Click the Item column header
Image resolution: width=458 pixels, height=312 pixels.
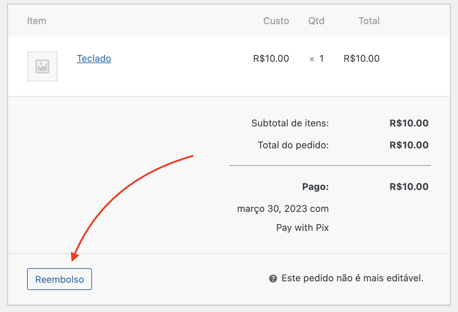tap(37, 21)
